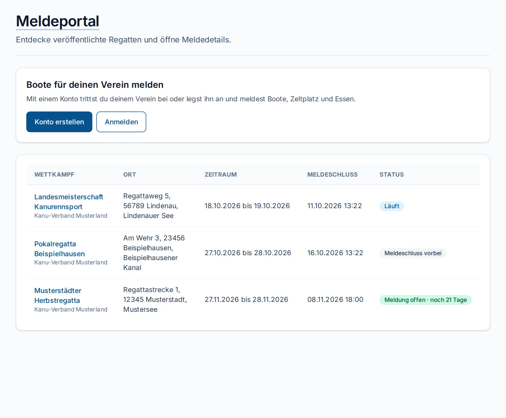Open Pokalregatta Beispielhausen link
Image resolution: width=506 pixels, height=418 pixels.
click(60, 249)
